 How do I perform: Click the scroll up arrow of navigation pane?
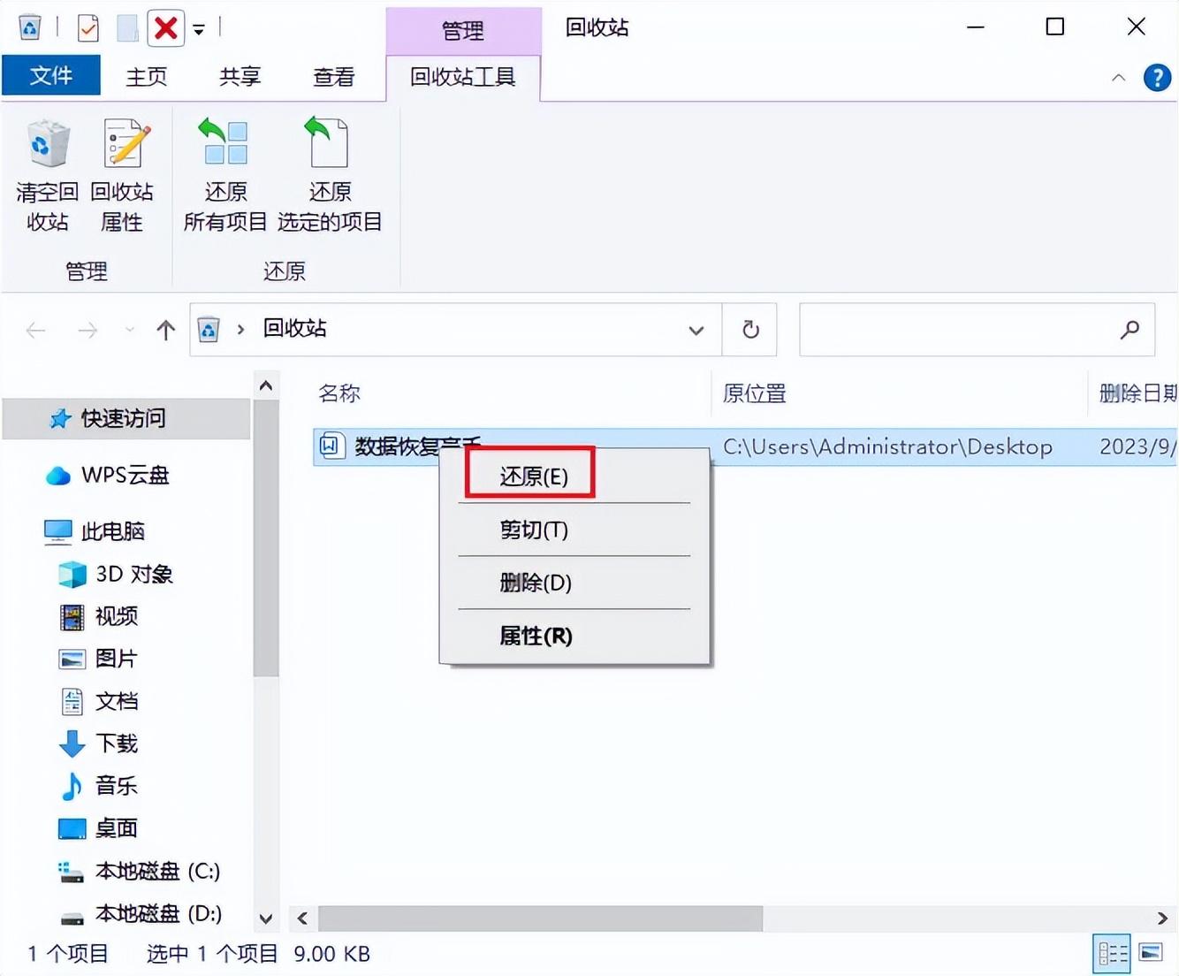pyautogui.click(x=266, y=385)
